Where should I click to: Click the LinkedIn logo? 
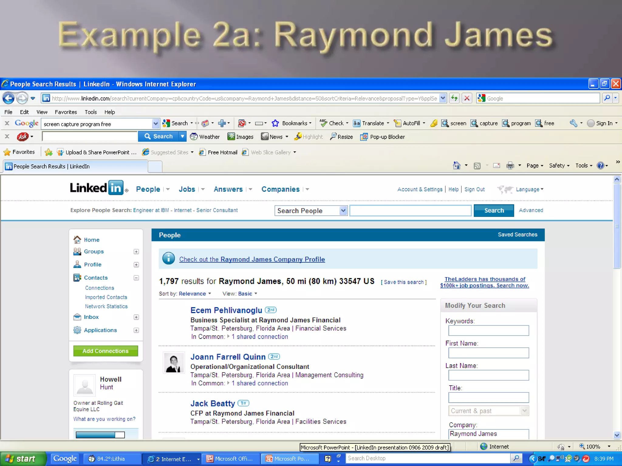(97, 188)
